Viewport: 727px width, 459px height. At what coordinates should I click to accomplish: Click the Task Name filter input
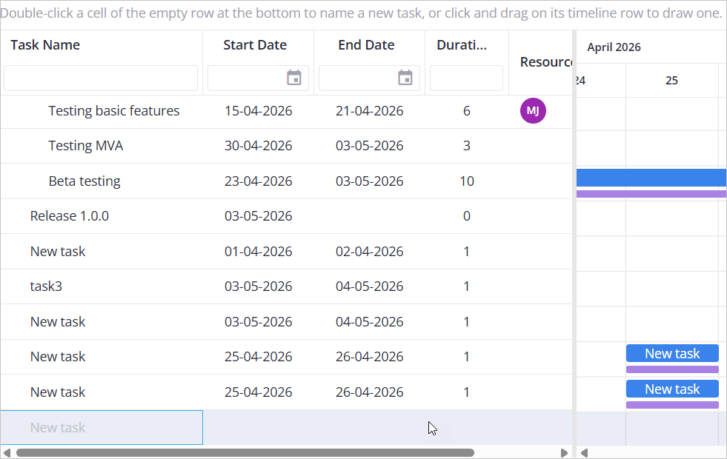click(101, 78)
